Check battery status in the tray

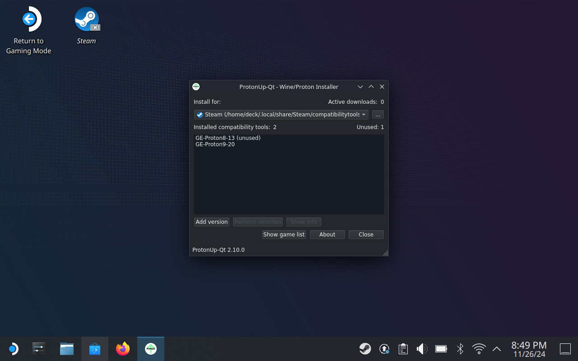441,349
